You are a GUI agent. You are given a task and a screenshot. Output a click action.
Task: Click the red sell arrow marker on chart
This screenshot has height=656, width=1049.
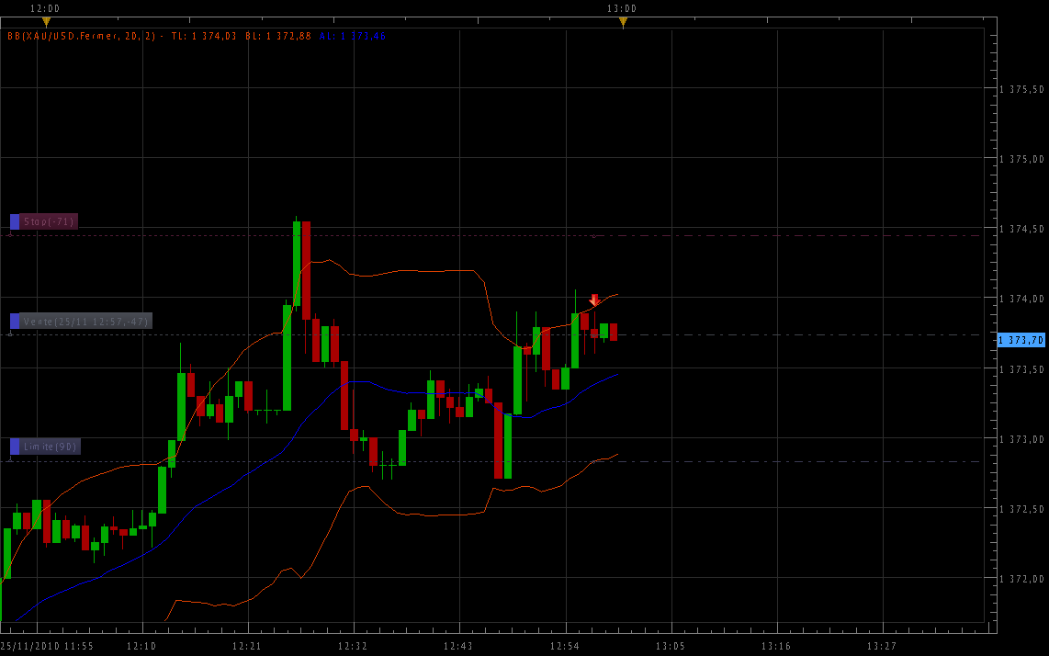[x=594, y=300]
